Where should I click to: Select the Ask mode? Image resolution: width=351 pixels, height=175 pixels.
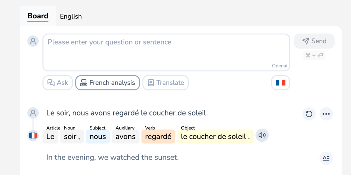pos(58,83)
